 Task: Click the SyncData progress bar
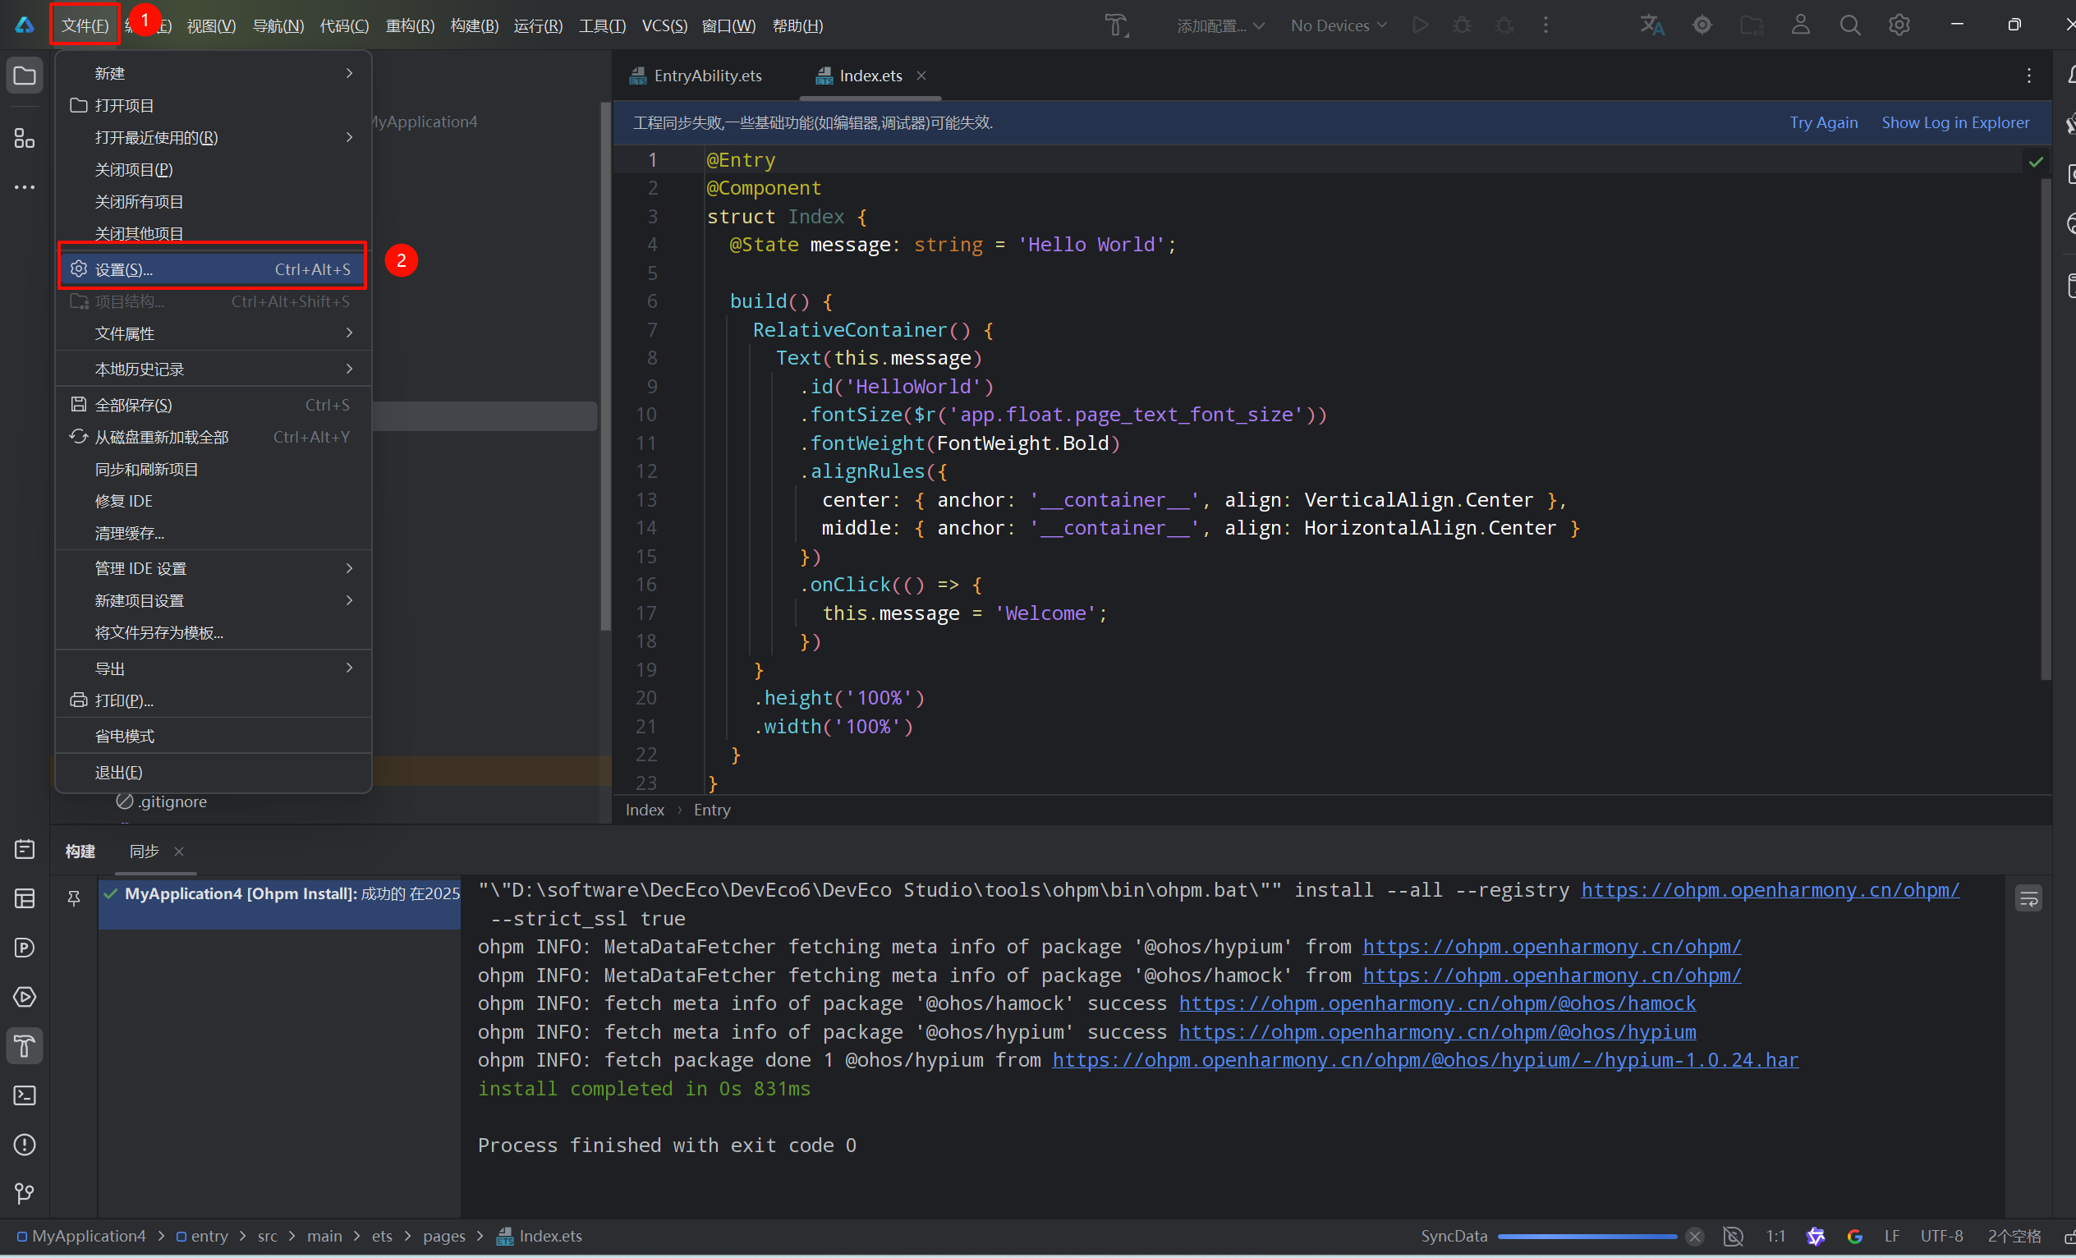1587,1236
